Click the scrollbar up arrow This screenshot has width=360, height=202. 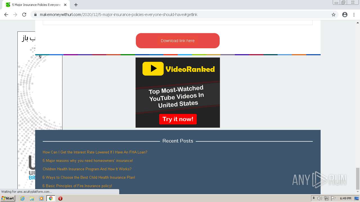358,22
